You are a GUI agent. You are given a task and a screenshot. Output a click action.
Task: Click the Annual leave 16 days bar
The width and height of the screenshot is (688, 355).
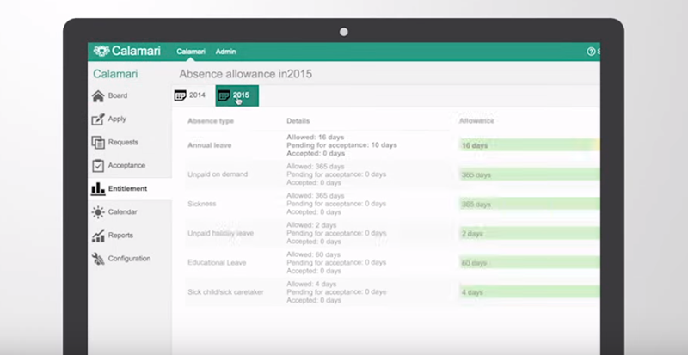point(528,145)
